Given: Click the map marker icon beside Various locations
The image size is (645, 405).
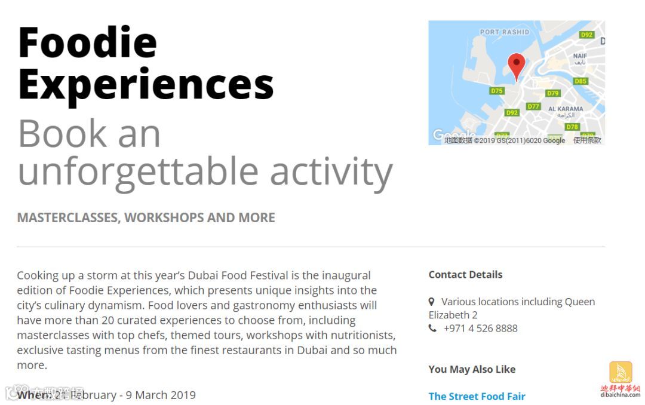Looking at the screenshot, I should [432, 302].
